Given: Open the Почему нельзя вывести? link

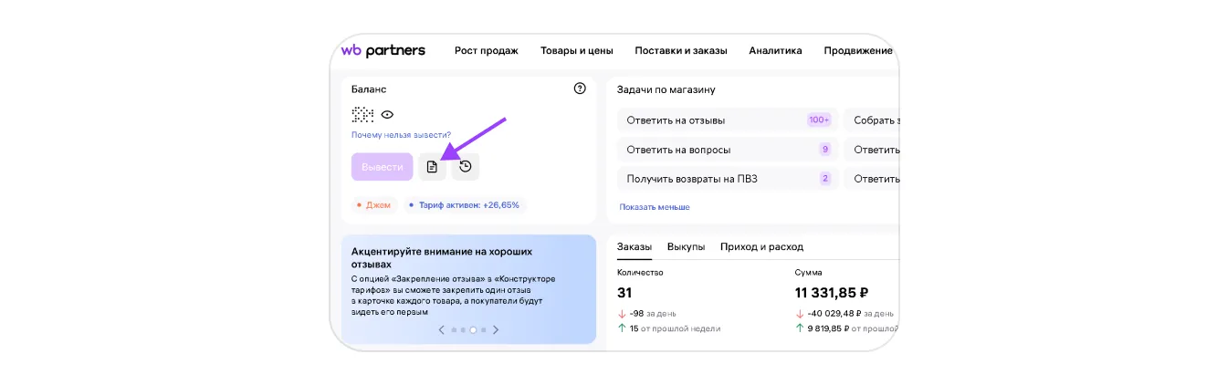Looking at the screenshot, I should [401, 135].
